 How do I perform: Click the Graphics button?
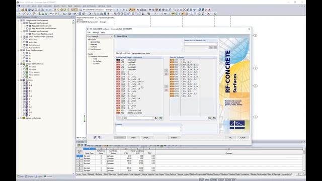tap(174, 137)
